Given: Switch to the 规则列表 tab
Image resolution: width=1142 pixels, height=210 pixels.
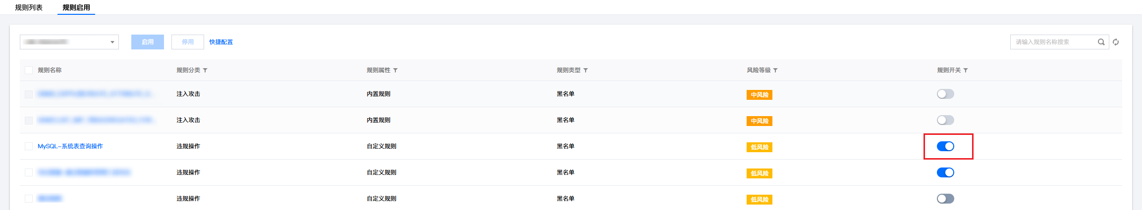Looking at the screenshot, I should click(x=29, y=7).
